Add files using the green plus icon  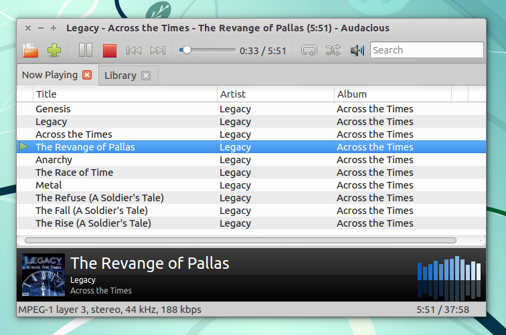tap(54, 50)
